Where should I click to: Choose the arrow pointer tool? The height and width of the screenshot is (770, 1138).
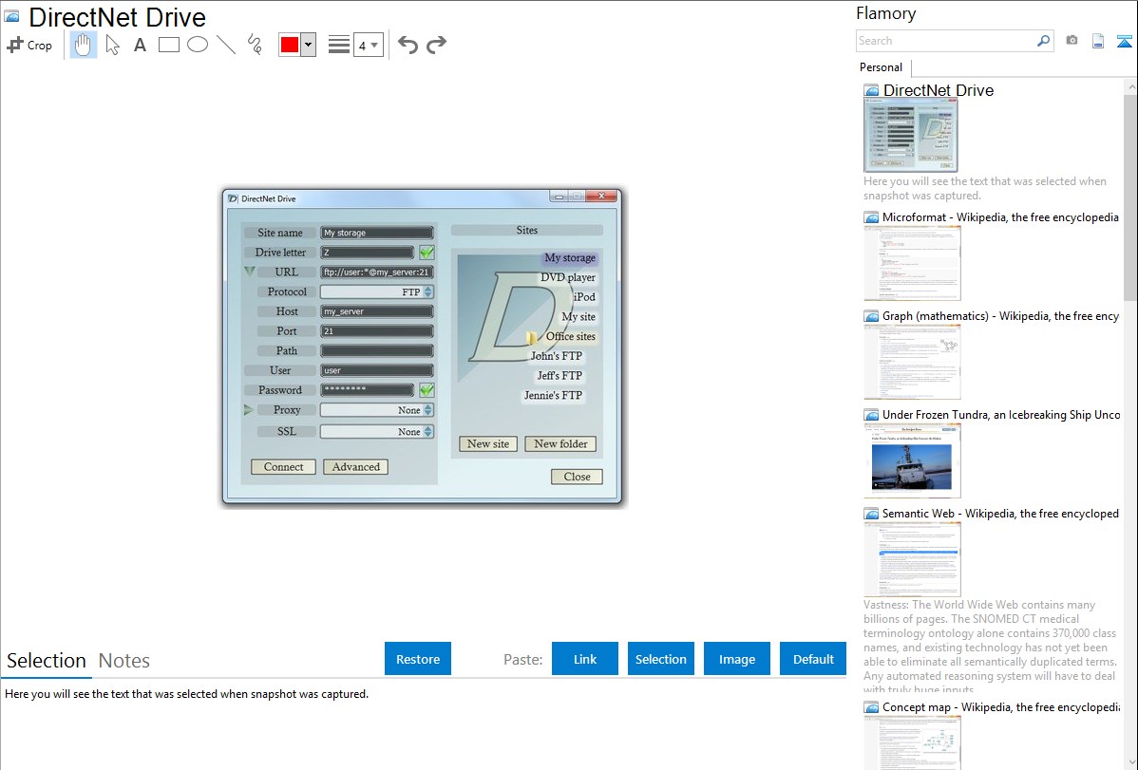point(112,45)
